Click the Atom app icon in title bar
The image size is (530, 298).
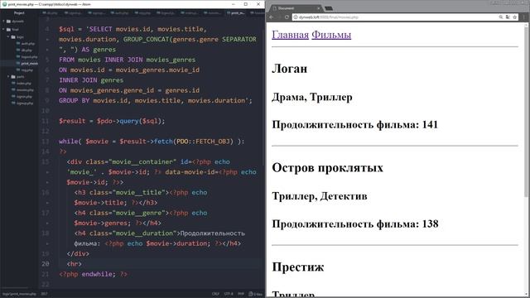tap(4, 4)
